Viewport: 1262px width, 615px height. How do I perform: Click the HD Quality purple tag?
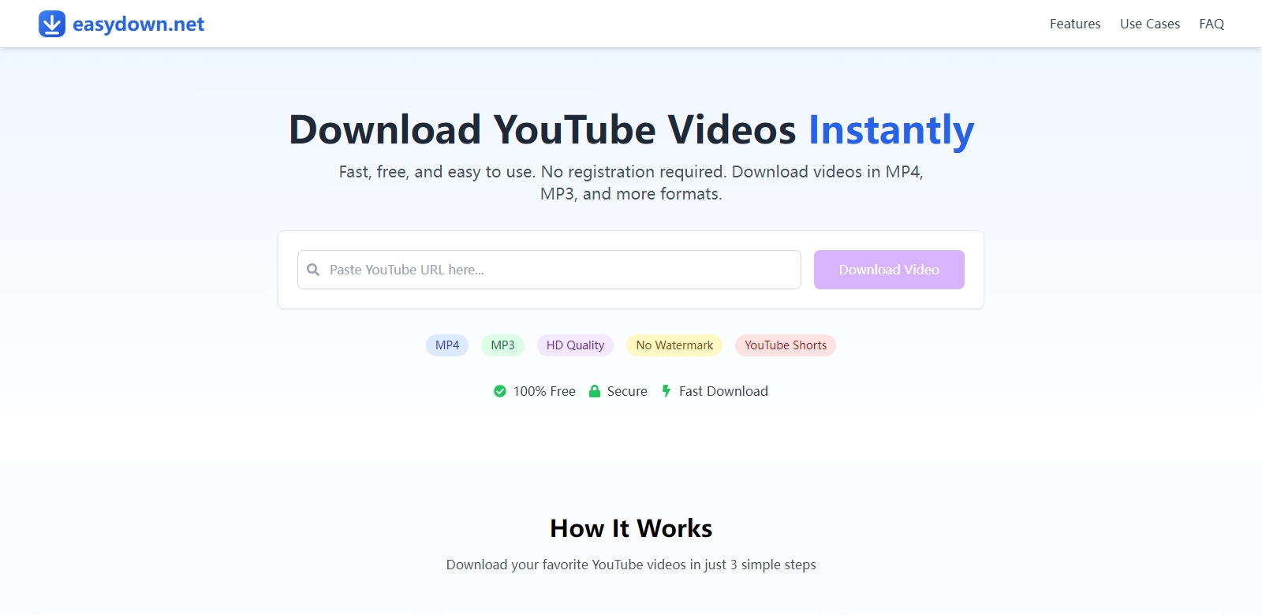(x=575, y=345)
